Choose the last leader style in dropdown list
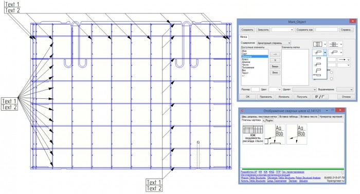This screenshot has width=360, height=194. (319, 75)
